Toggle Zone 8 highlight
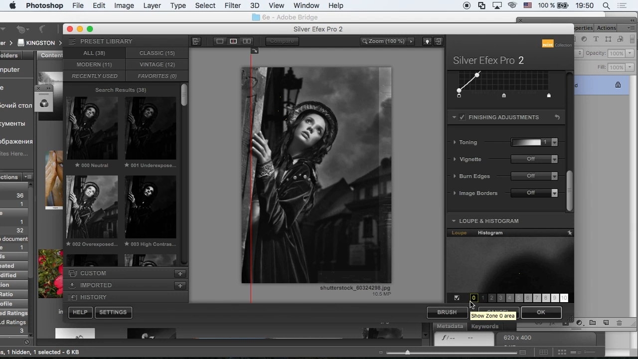The image size is (638, 359). (x=545, y=298)
